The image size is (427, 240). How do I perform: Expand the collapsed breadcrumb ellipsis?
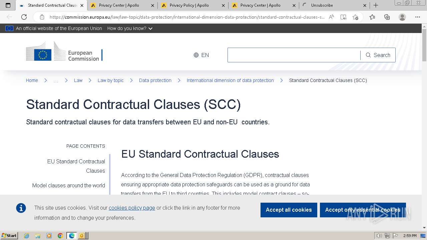pyautogui.click(x=56, y=80)
